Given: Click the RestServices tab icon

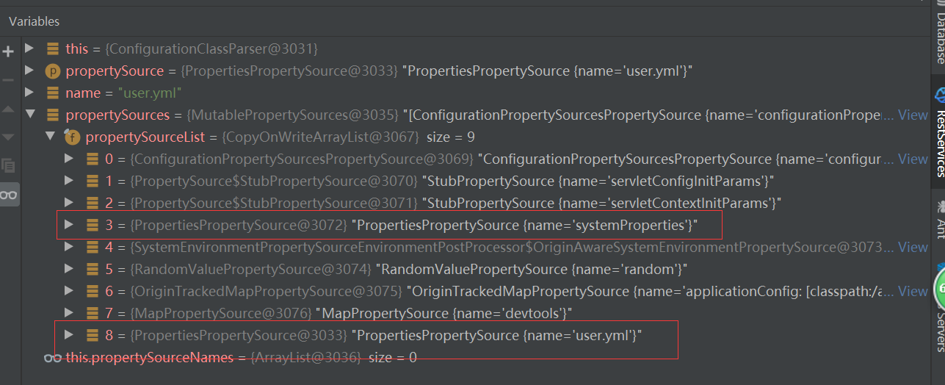Looking at the screenshot, I should tap(939, 96).
